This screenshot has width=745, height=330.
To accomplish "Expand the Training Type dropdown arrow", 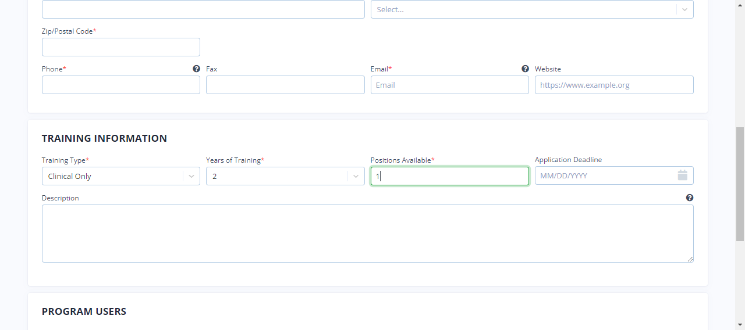I will coord(191,176).
